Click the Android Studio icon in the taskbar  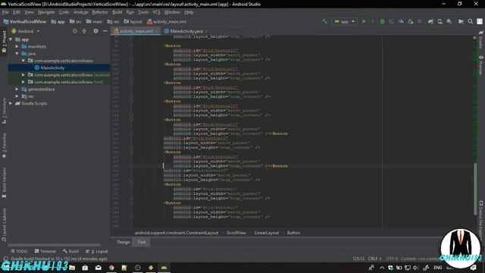(x=164, y=268)
